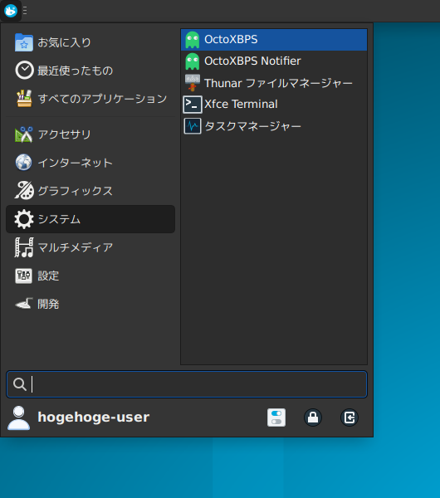The height and width of the screenshot is (498, 440).
Task: Lock the screen with padlock icon
Action: coord(313,417)
